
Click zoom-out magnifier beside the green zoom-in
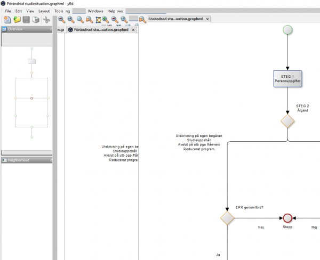tap(115, 20)
